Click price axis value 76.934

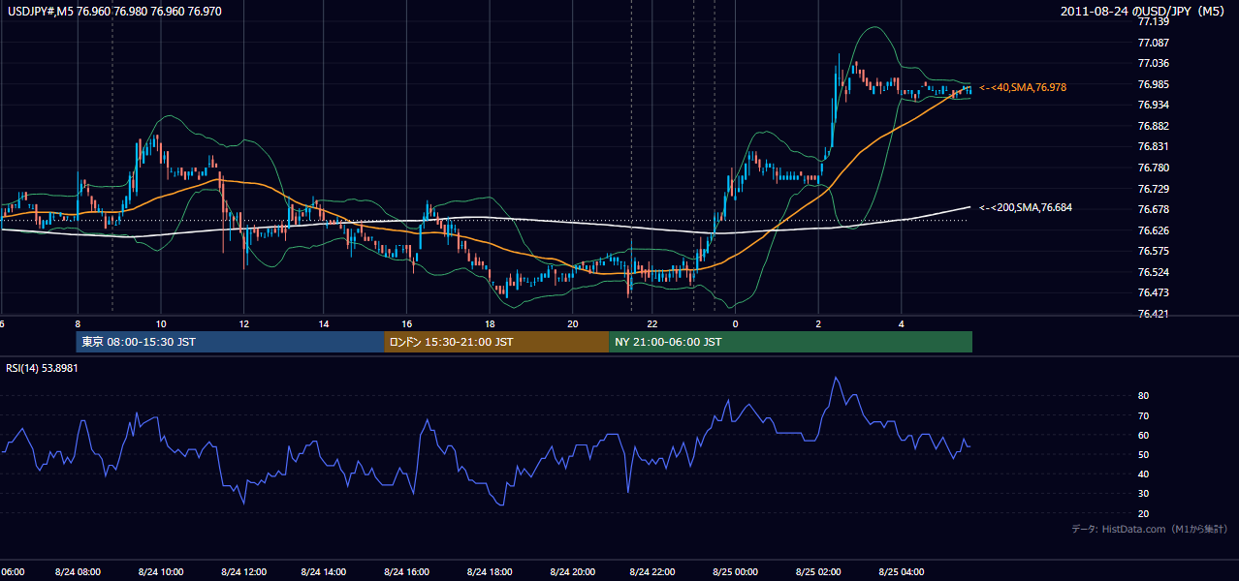click(1153, 105)
